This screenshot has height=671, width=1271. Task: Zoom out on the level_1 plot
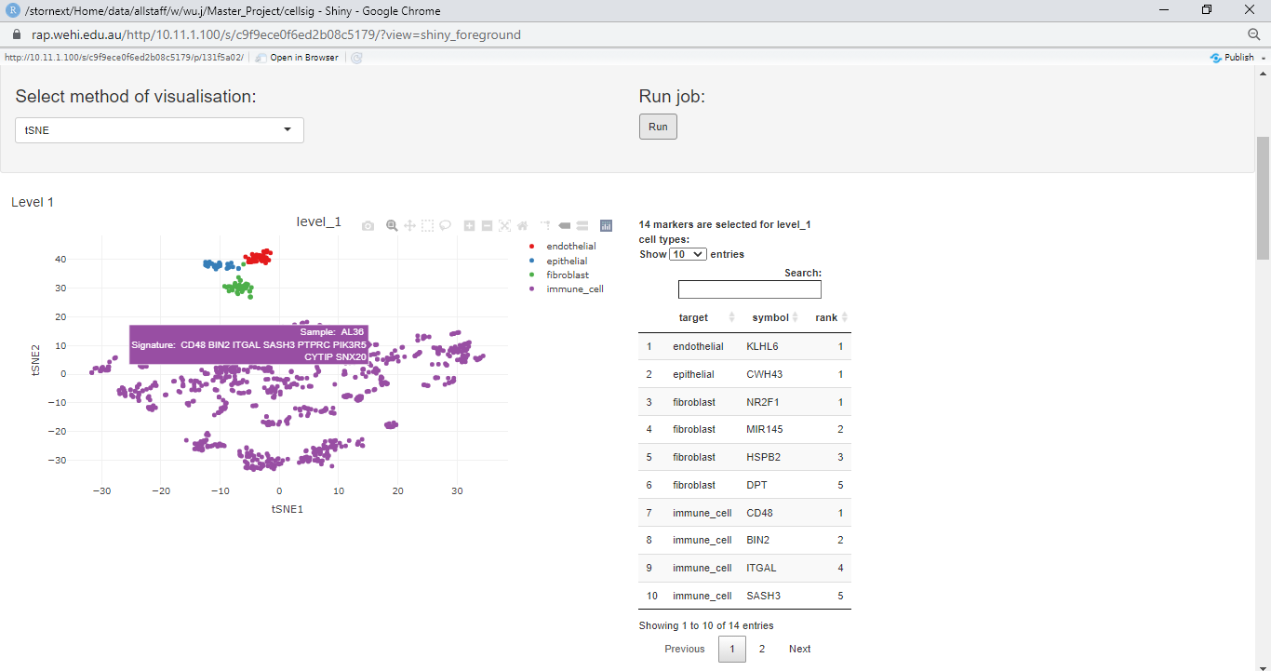(x=487, y=225)
